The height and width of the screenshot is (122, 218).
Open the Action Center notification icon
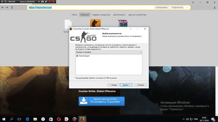213,119
